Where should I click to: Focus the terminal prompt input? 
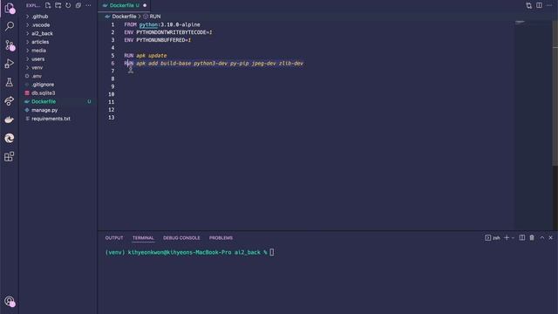point(272,252)
